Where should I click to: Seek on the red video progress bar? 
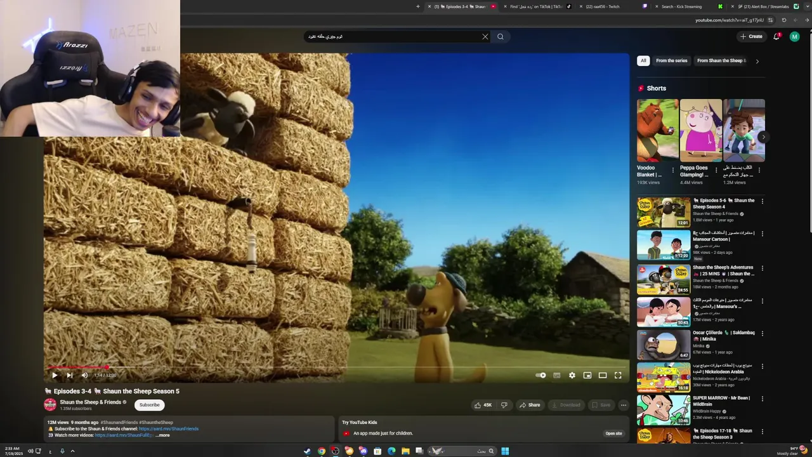click(336, 367)
